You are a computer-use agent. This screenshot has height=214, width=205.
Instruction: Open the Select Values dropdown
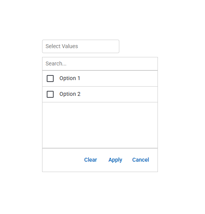(81, 47)
